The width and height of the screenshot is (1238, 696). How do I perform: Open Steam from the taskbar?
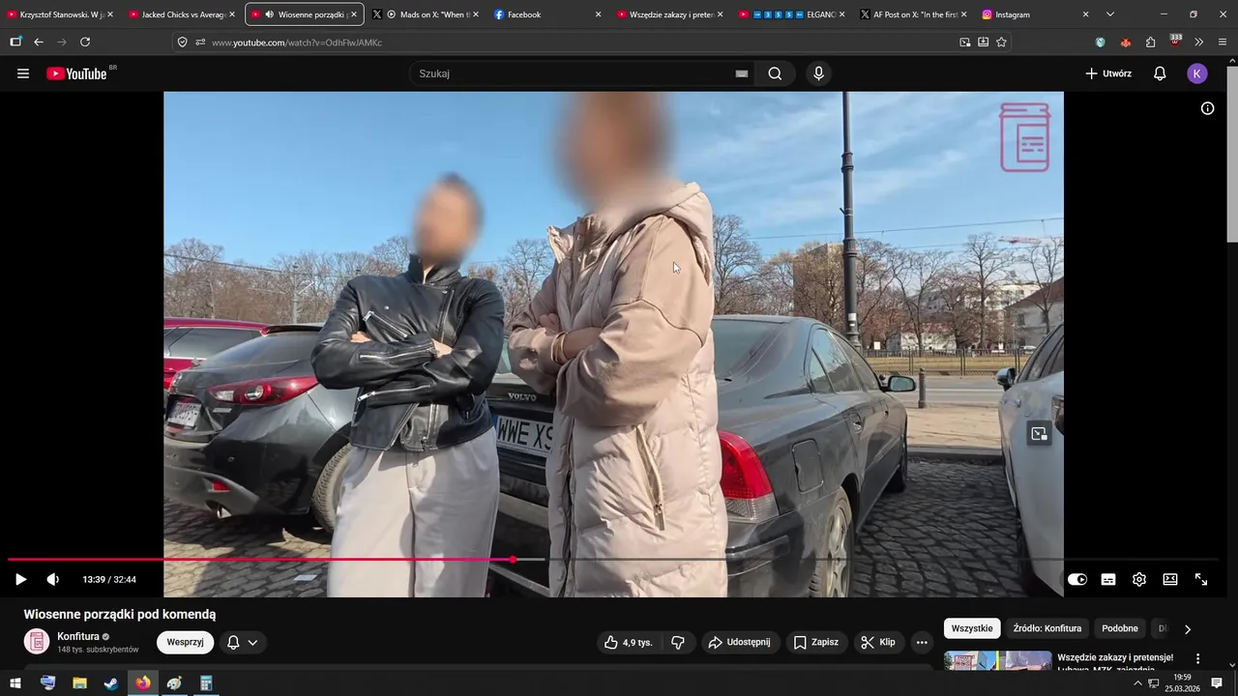click(111, 682)
